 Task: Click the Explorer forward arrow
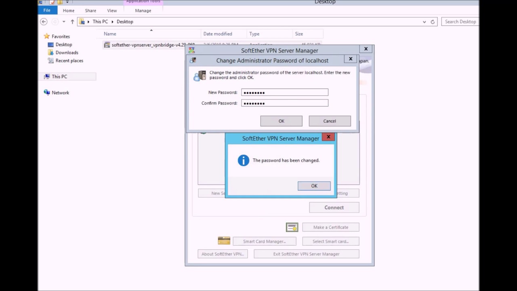[55, 22]
